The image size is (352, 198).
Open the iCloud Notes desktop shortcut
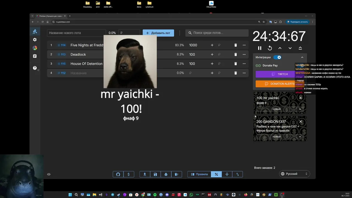pyautogui.click(x=211, y=4)
